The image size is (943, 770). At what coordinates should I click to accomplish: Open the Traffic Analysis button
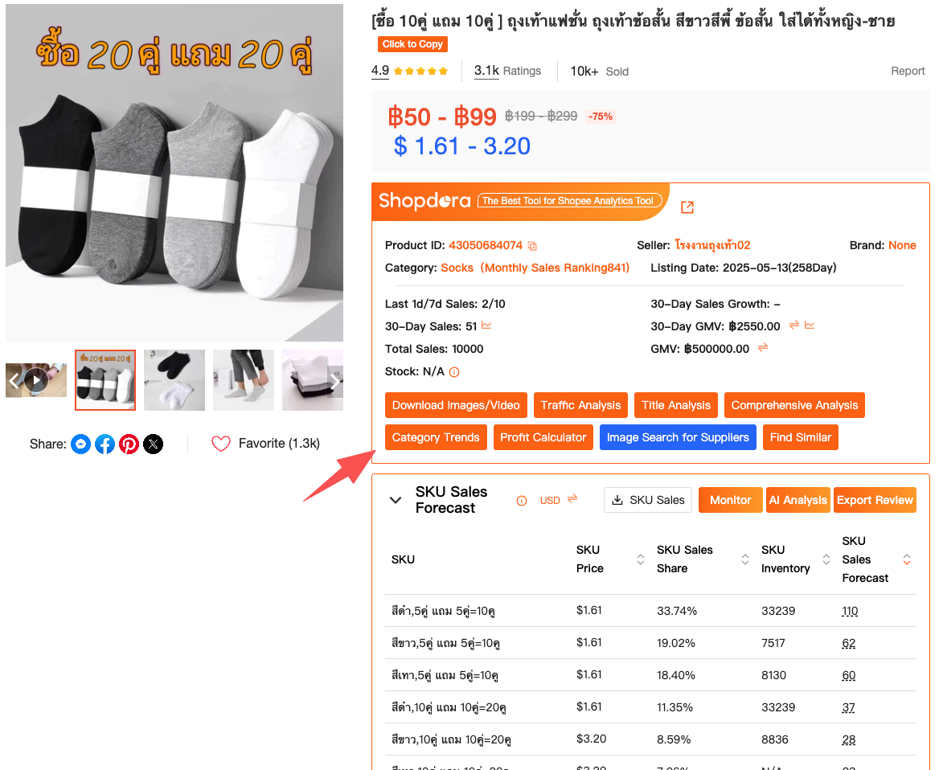point(580,405)
